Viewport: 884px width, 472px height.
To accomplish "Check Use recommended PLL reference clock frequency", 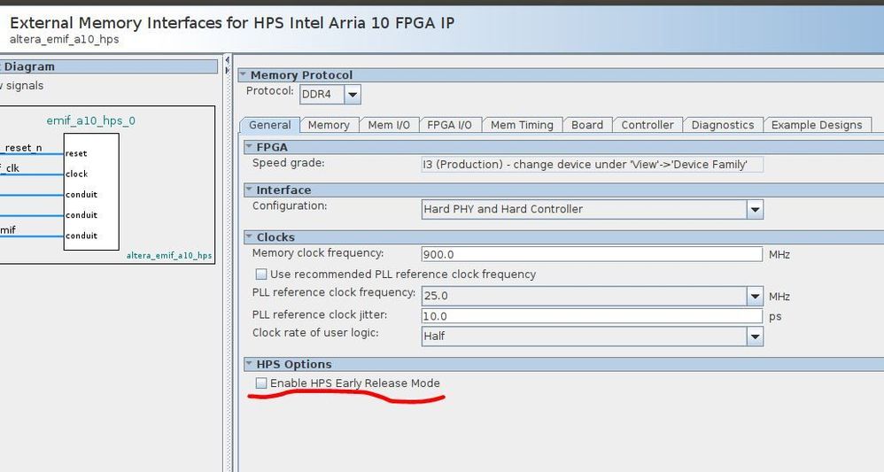I will click(261, 275).
